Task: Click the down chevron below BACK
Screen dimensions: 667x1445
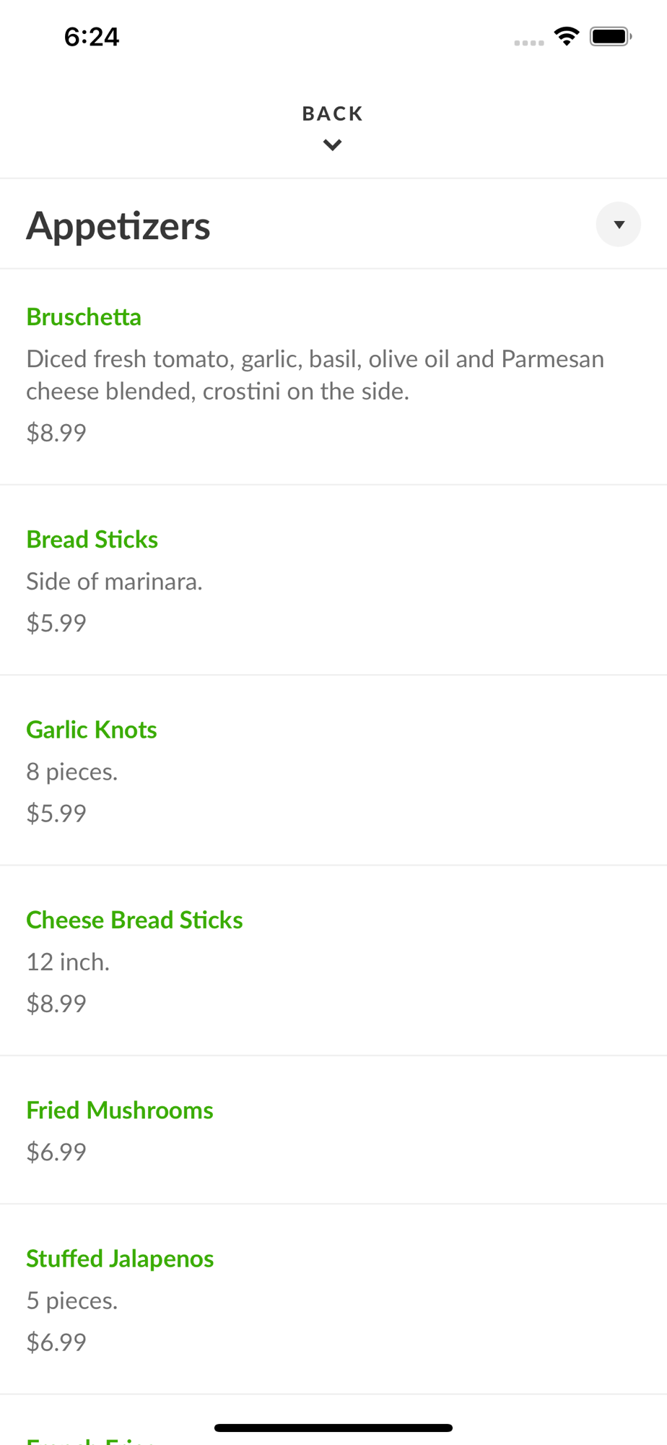Action: coord(332,145)
